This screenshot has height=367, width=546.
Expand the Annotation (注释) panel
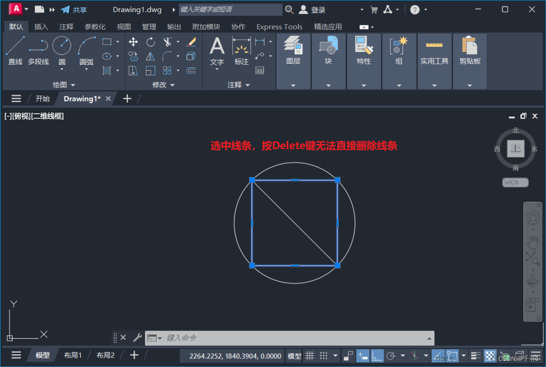point(239,84)
